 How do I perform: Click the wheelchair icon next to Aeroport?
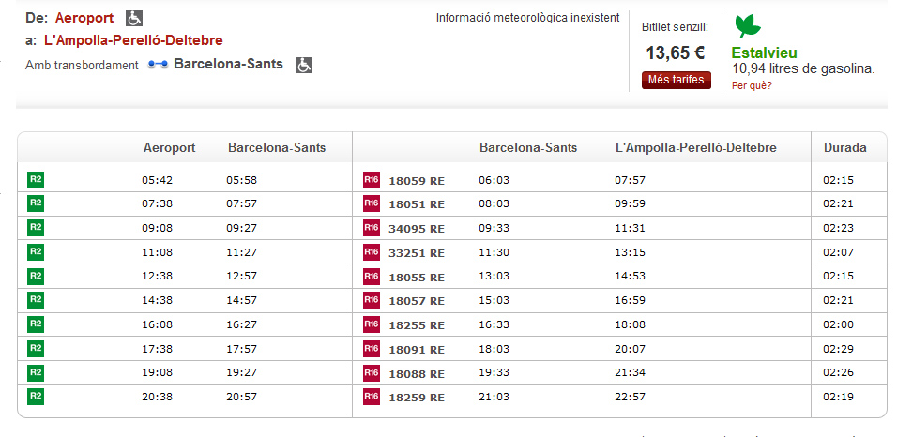[134, 19]
